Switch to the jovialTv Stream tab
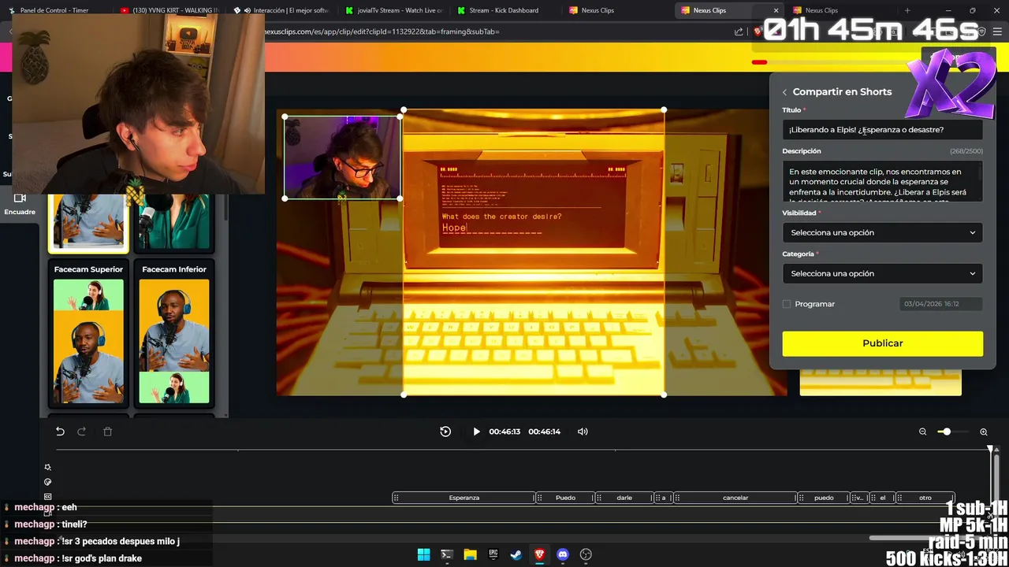The width and height of the screenshot is (1009, 567). (x=395, y=10)
